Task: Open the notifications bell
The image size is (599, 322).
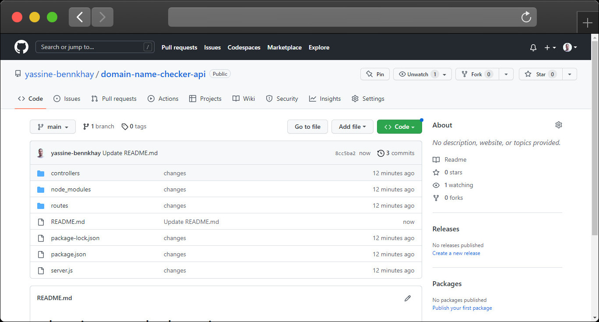Action: point(533,47)
